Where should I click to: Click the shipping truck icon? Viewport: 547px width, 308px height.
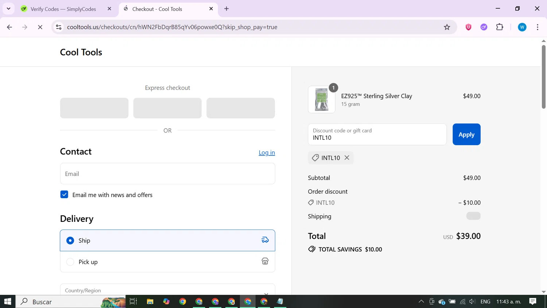pos(265,240)
